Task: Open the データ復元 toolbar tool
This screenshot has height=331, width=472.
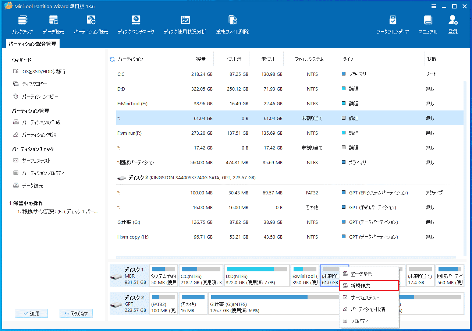Action: pyautogui.click(x=53, y=25)
